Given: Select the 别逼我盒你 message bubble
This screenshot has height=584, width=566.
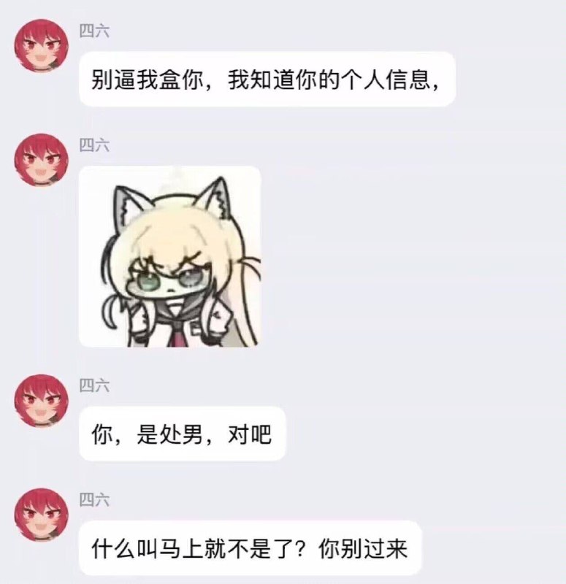Looking at the screenshot, I should tap(267, 79).
